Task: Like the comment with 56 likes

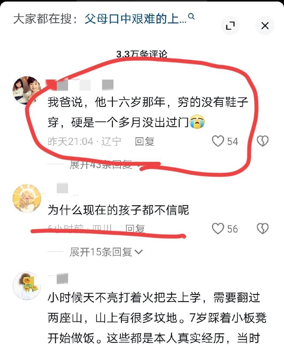Action: [x=218, y=229]
